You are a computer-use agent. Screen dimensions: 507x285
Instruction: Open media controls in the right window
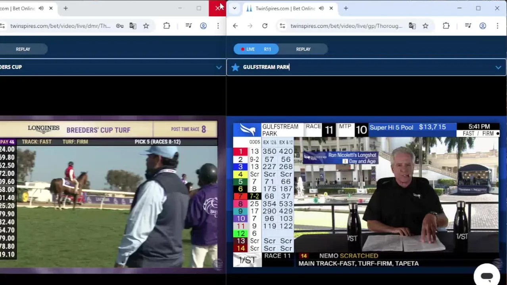468,26
